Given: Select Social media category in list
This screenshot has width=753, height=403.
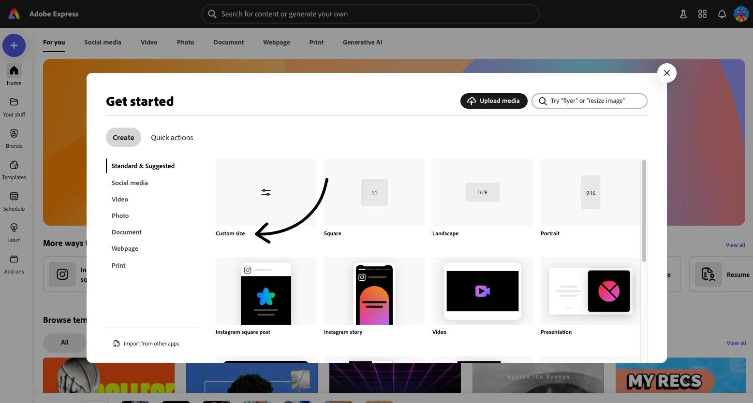Looking at the screenshot, I should tap(130, 183).
